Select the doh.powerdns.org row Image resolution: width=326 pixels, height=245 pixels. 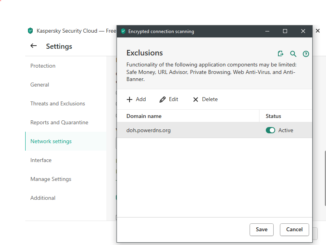(x=177, y=130)
